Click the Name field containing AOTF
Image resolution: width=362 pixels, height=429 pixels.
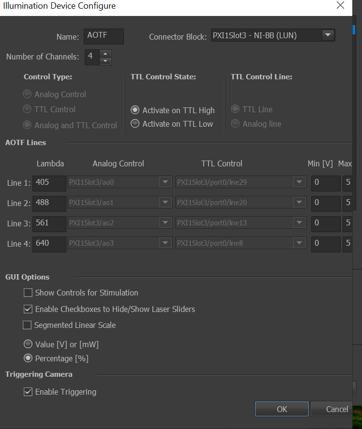104,36
